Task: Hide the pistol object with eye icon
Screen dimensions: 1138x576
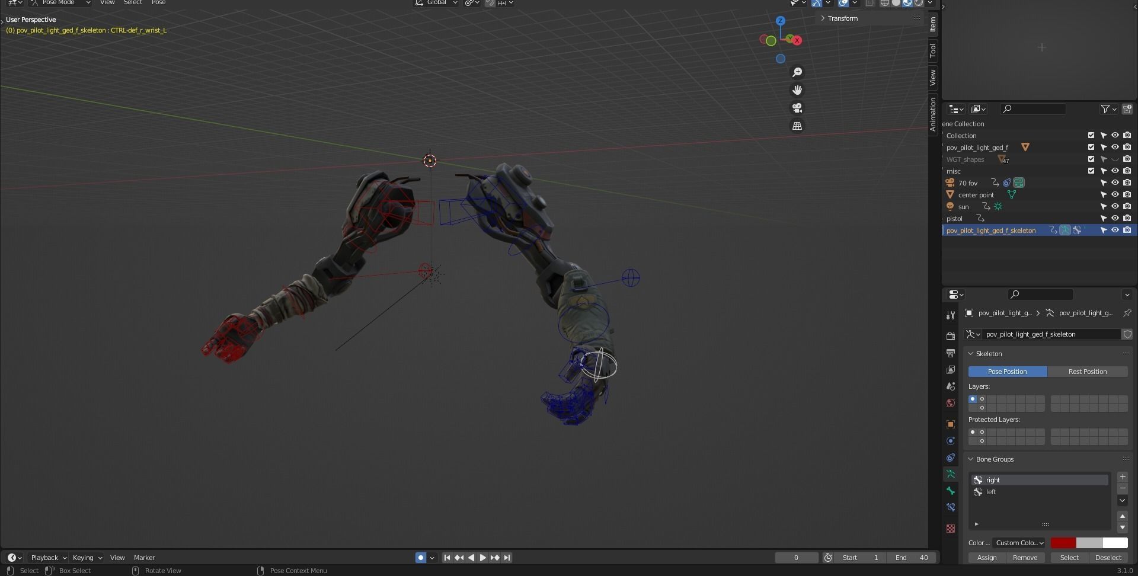Action: [1115, 218]
